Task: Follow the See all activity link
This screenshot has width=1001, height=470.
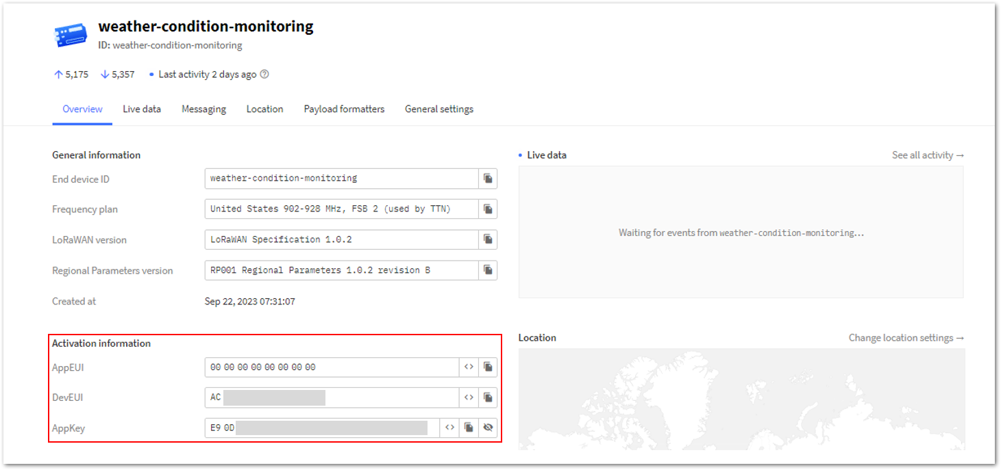Action: pos(928,155)
